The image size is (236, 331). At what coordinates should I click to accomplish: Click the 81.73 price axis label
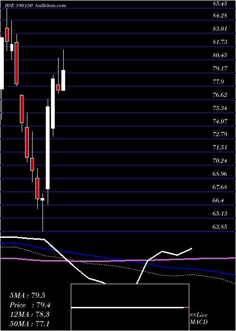click(220, 42)
